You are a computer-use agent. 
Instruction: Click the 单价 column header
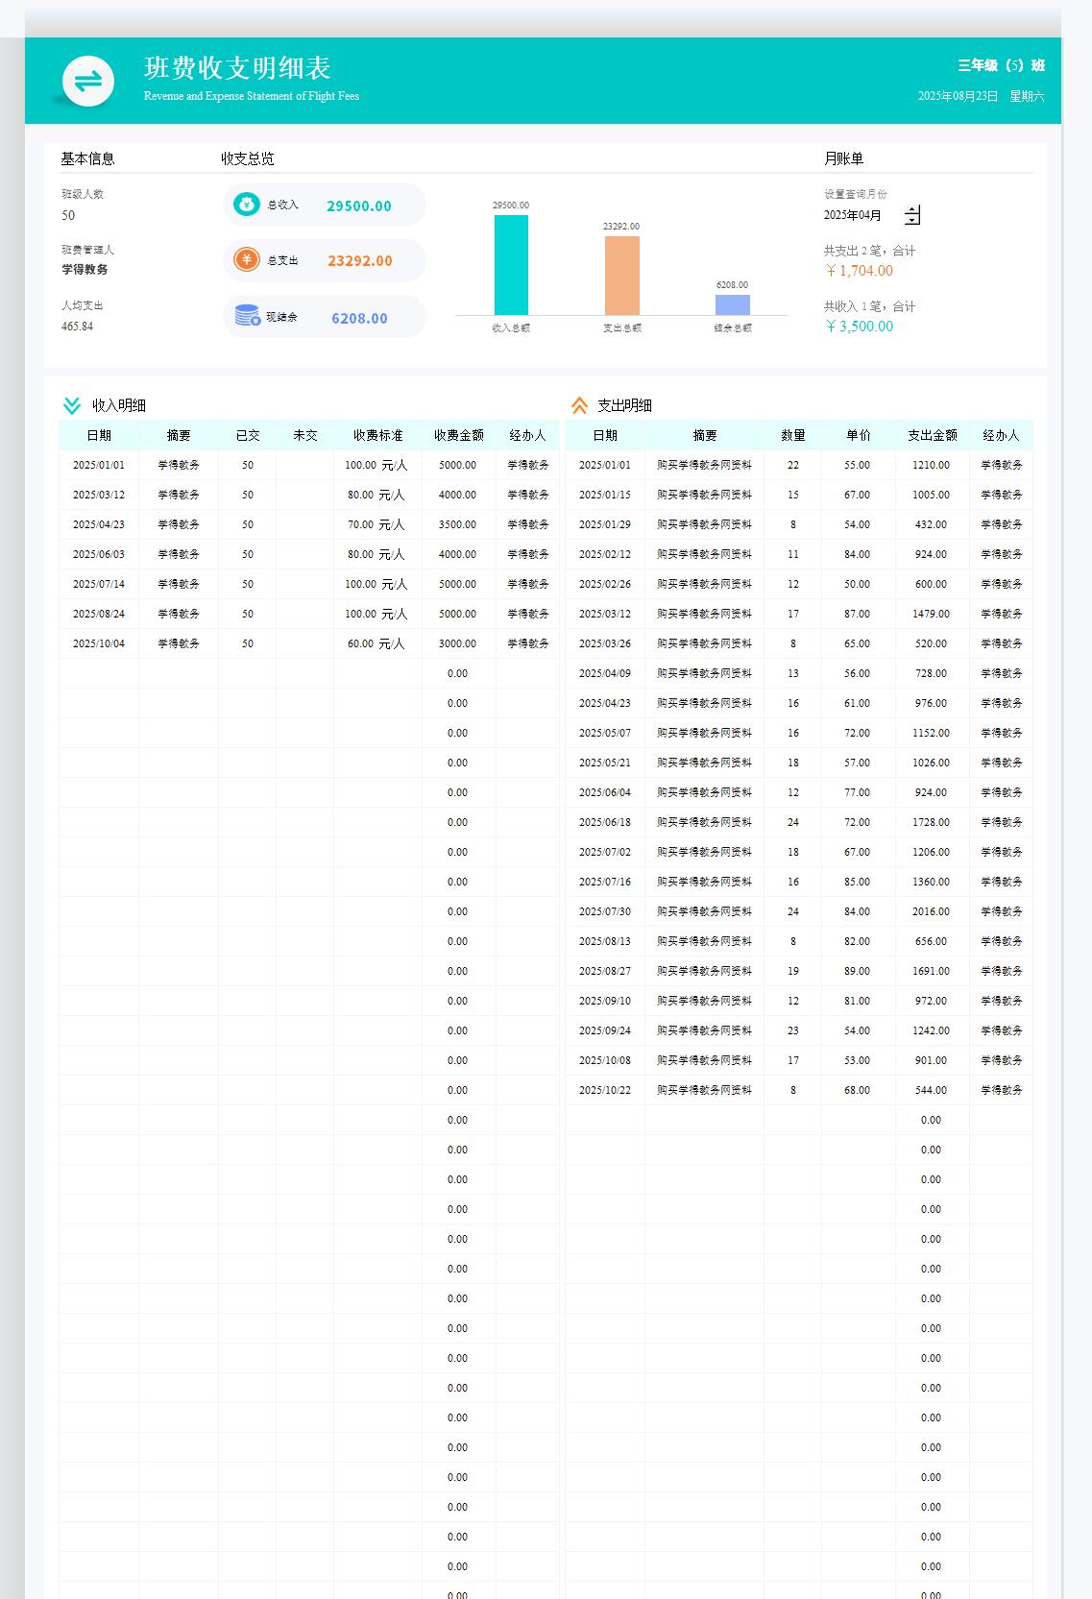(x=858, y=435)
